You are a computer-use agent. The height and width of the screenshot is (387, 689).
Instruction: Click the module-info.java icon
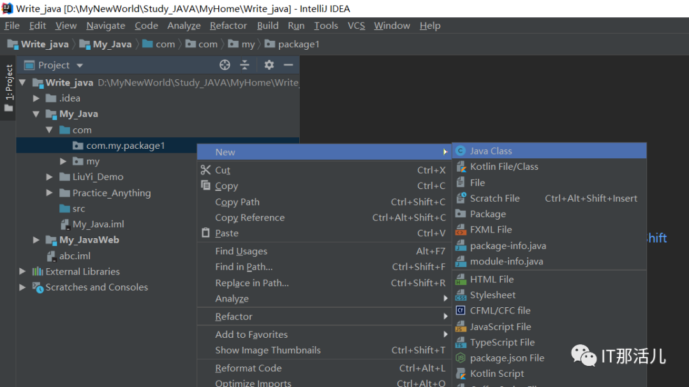[461, 261]
